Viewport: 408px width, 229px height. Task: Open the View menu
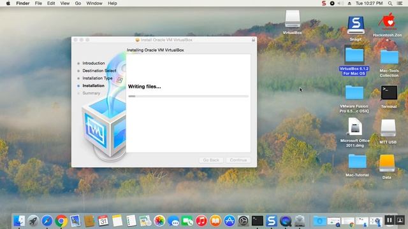[65, 3]
